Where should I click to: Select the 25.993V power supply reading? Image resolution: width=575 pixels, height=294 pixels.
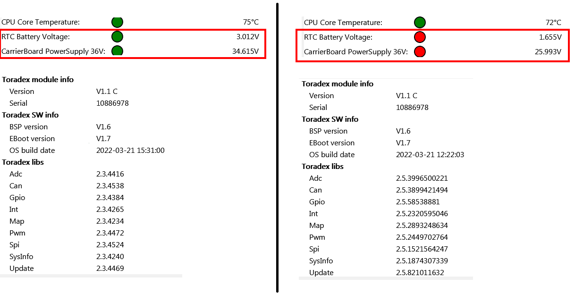(x=547, y=52)
